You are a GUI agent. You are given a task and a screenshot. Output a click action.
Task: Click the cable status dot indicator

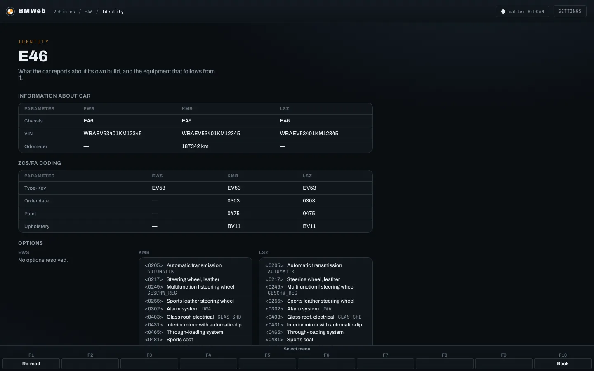click(503, 12)
